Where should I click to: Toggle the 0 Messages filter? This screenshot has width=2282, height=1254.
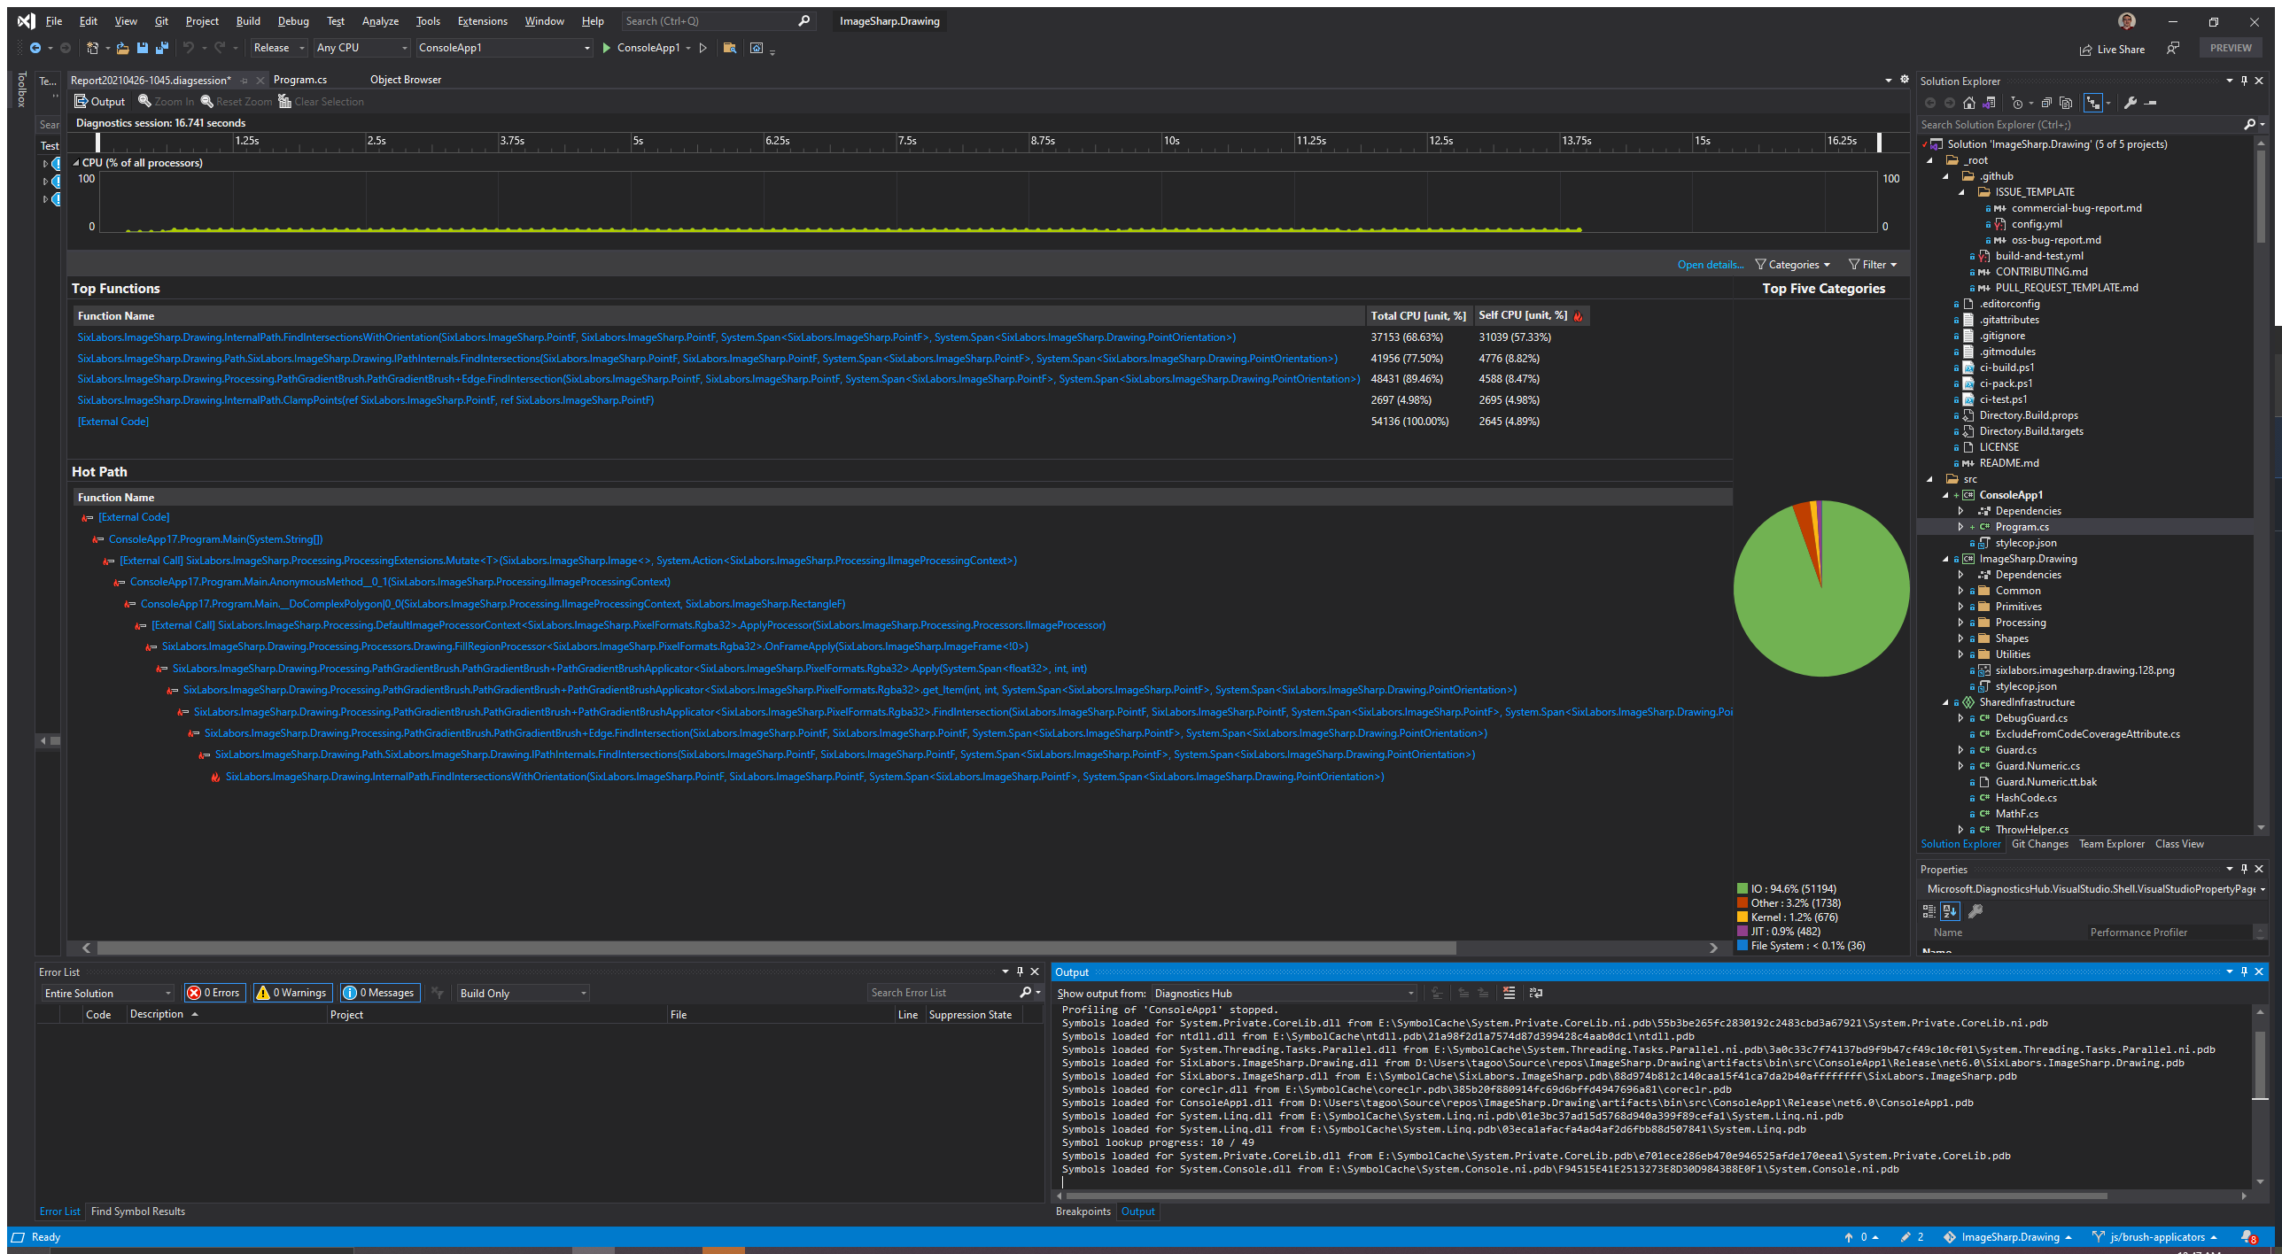point(379,993)
